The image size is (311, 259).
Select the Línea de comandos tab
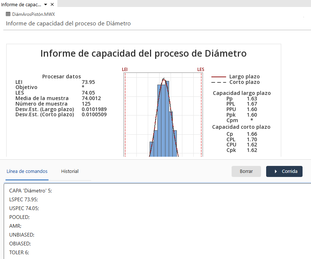[x=27, y=171]
